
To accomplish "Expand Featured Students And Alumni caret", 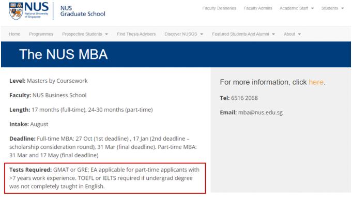I will point(273,34).
